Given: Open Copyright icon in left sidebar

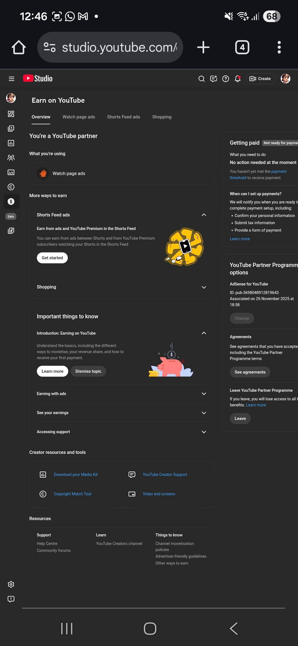Looking at the screenshot, I should 11,187.
